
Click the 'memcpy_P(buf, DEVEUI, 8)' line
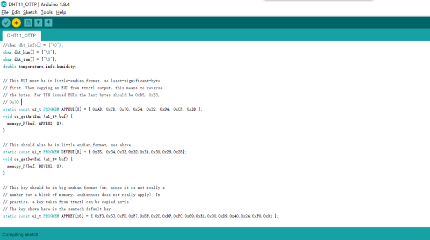35,166
